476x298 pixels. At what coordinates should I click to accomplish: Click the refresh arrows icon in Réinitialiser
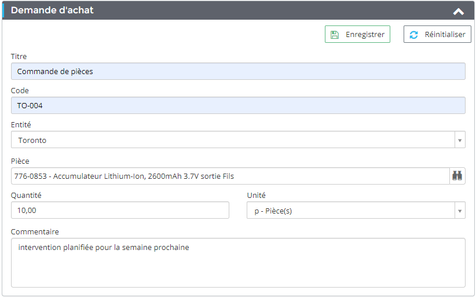413,35
